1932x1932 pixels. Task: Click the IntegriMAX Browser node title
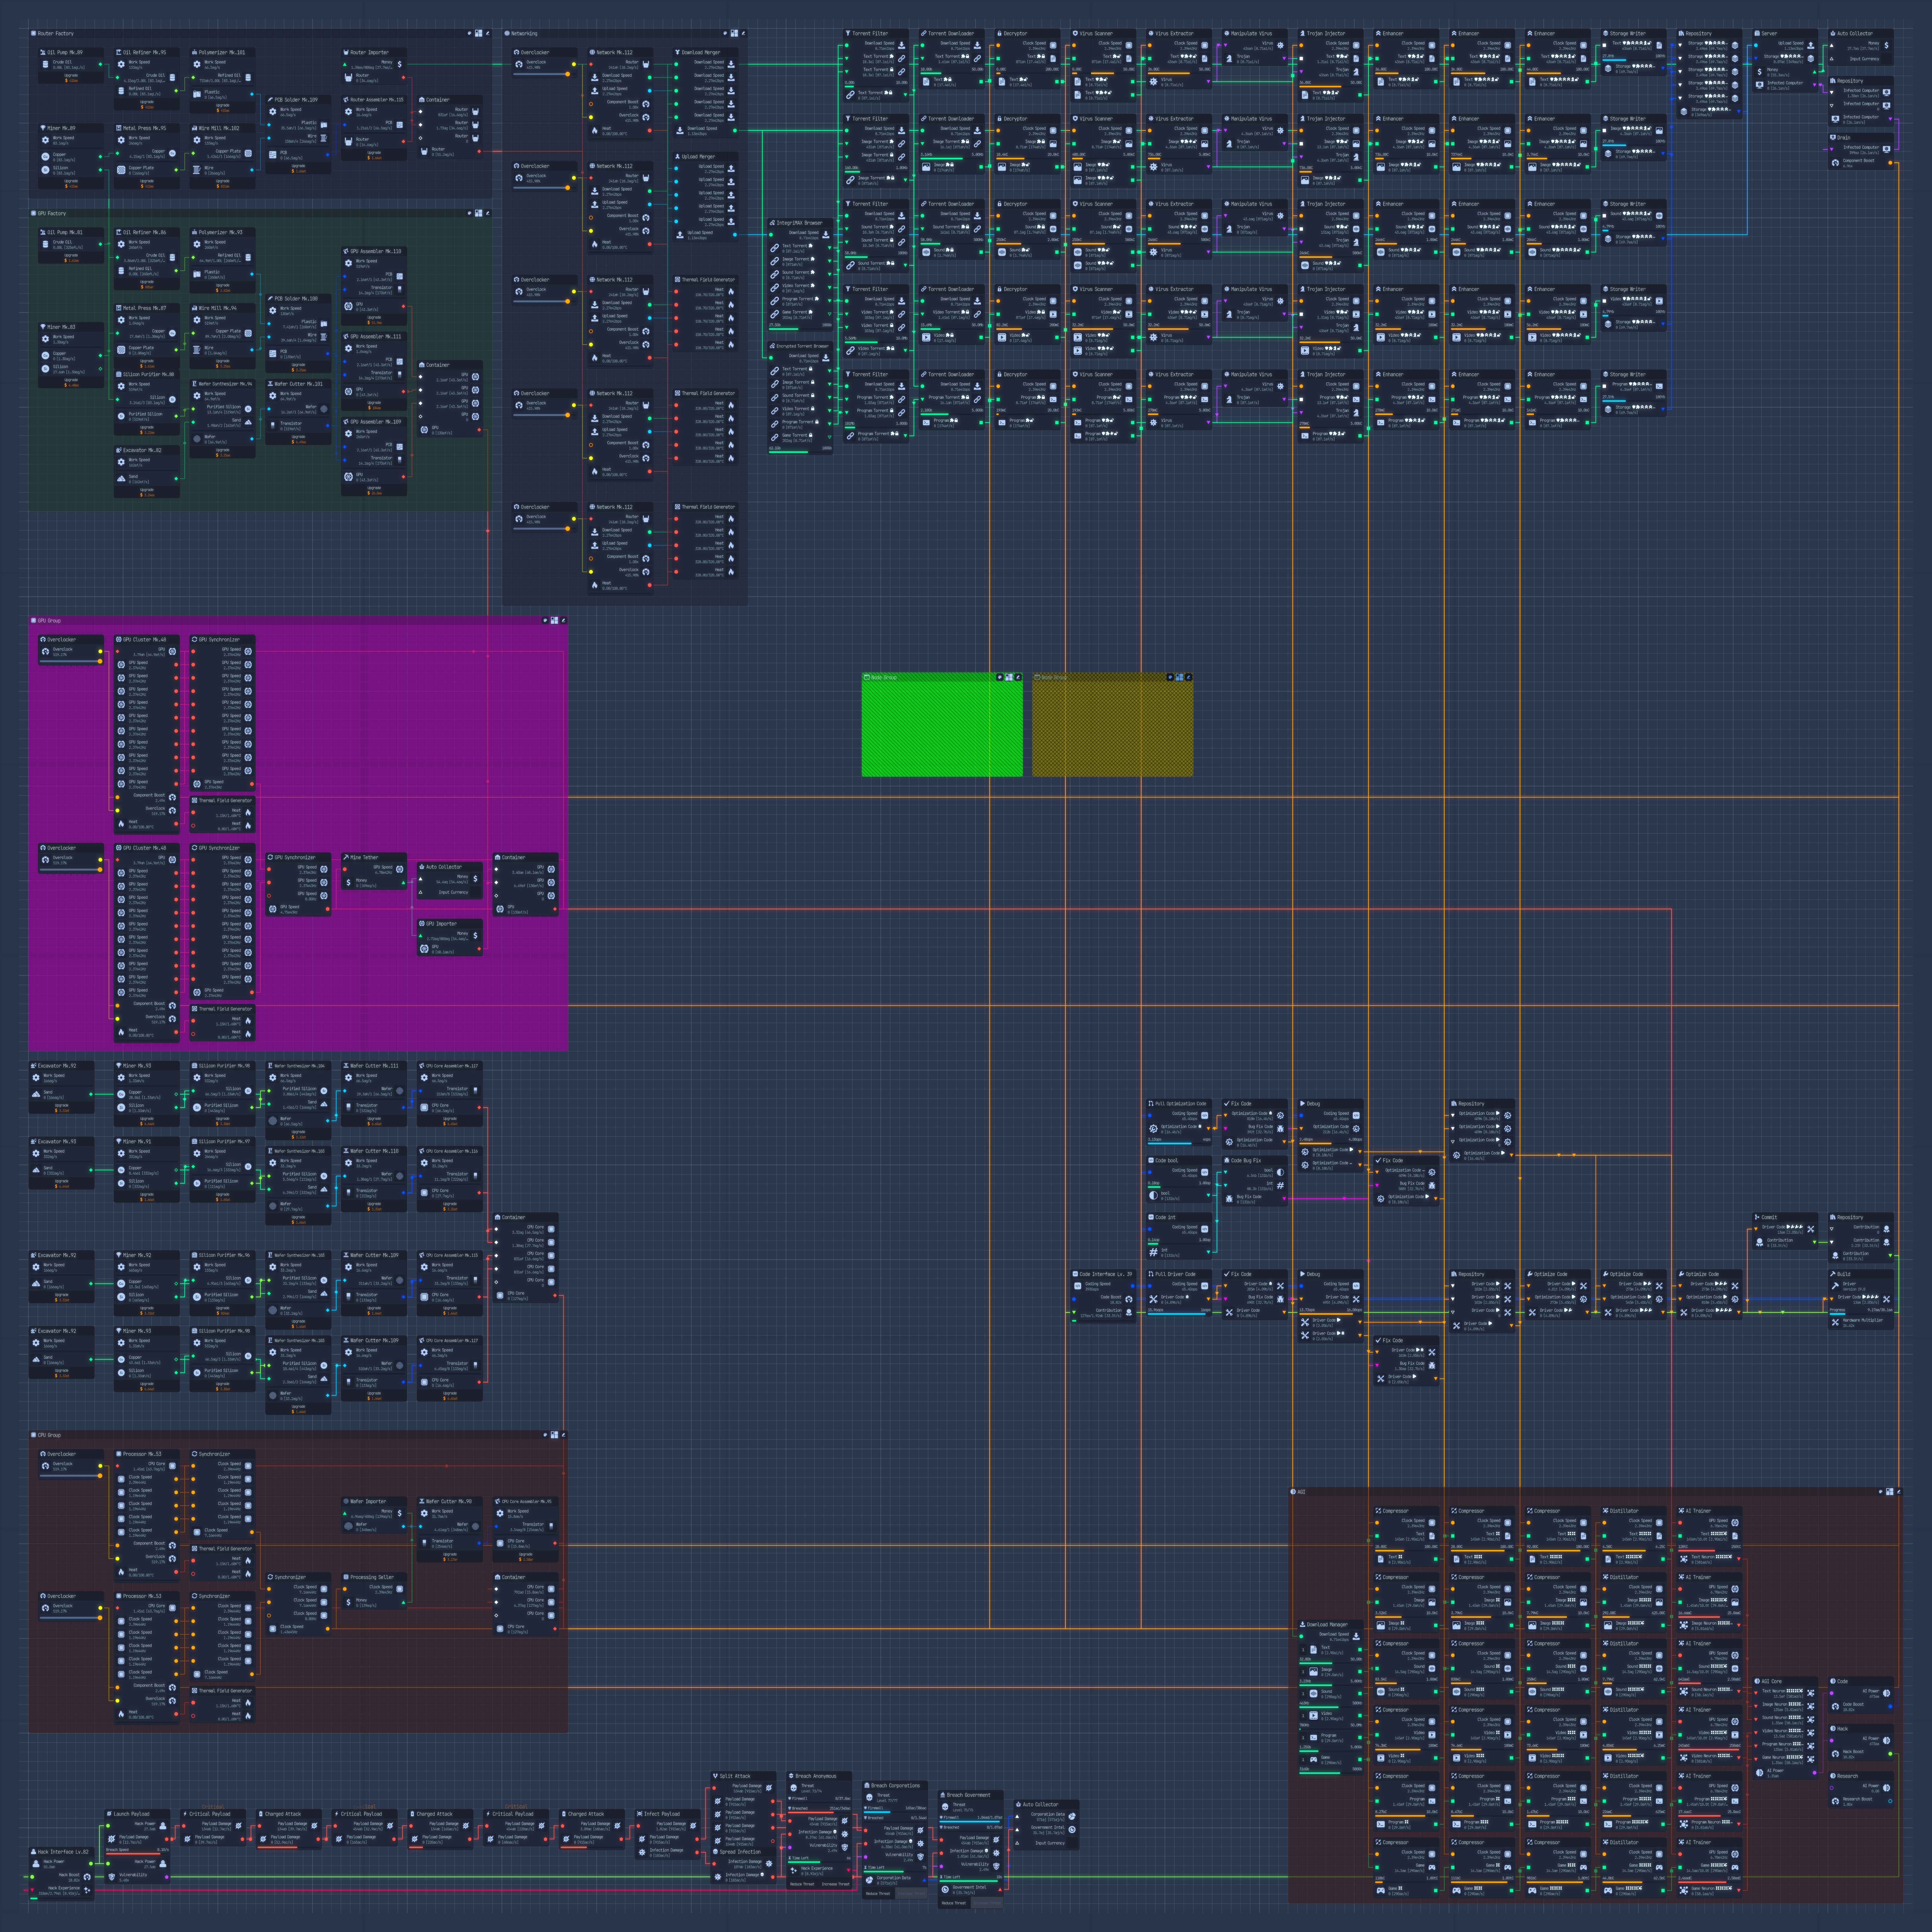800,223
